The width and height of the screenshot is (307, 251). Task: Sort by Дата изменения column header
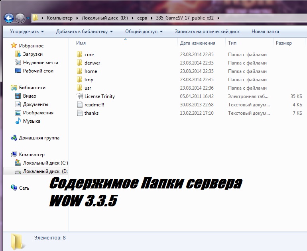tap(197, 43)
